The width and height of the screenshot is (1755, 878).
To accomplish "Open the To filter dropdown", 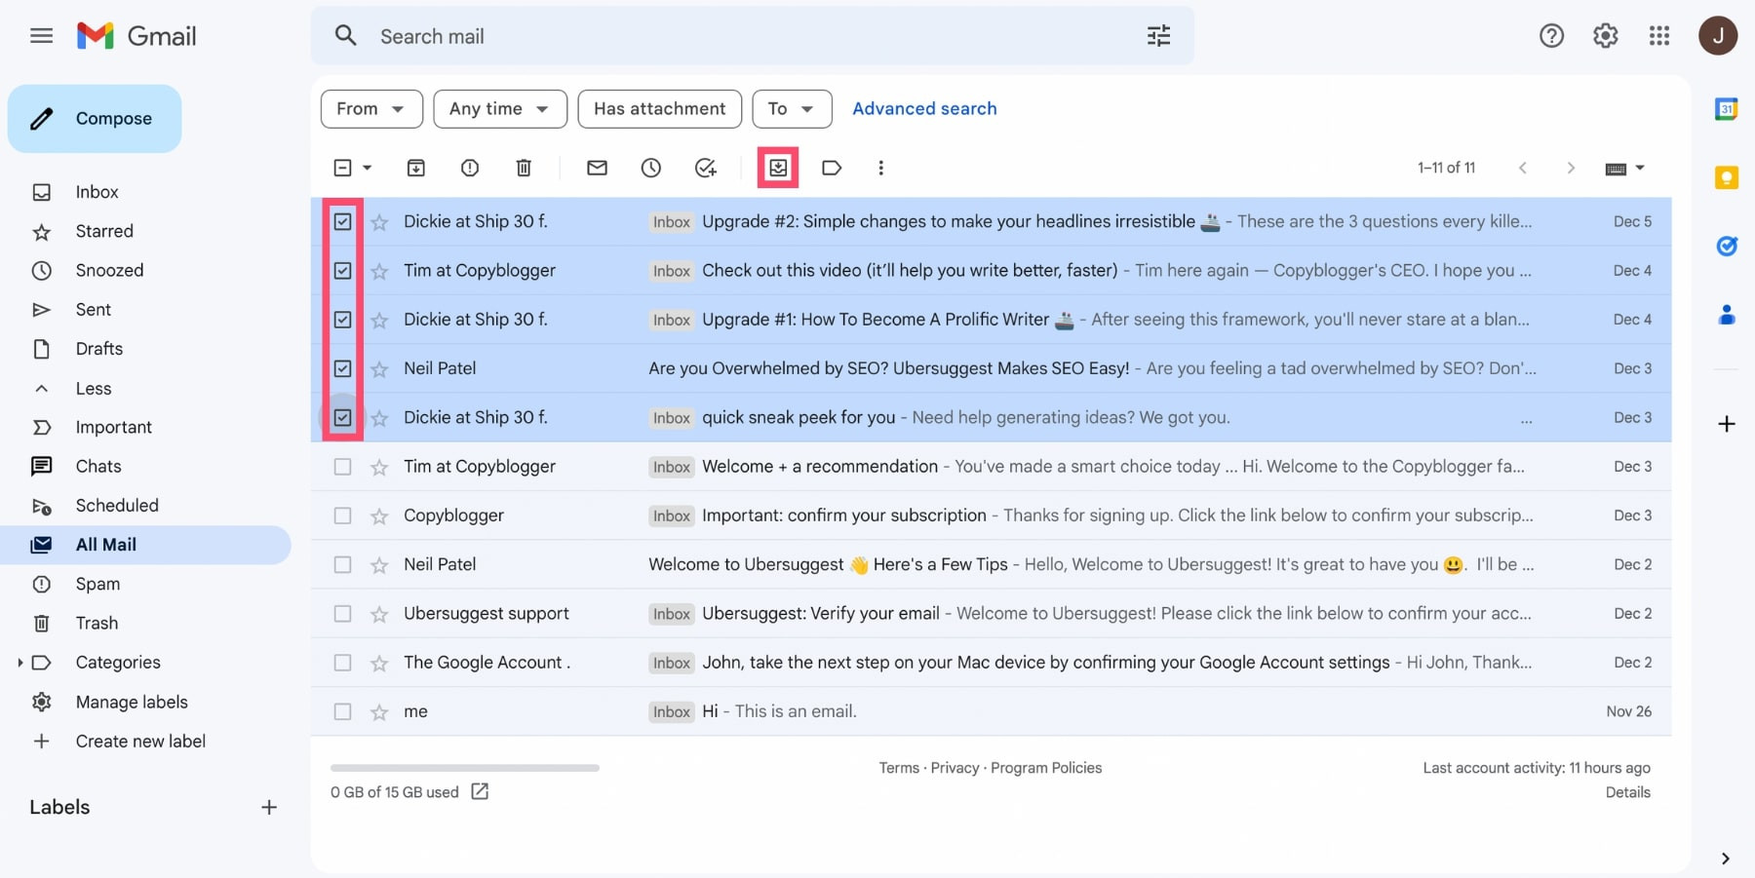I will point(792,109).
